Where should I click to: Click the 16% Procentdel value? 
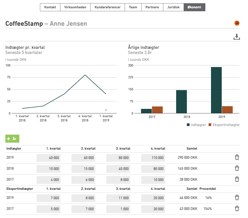click(x=209, y=198)
